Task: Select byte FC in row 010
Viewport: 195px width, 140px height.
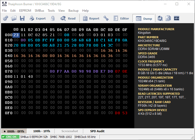Action: 45,40
